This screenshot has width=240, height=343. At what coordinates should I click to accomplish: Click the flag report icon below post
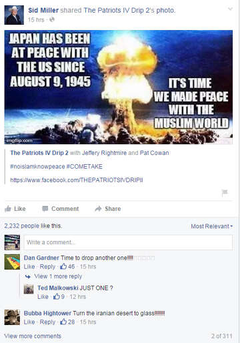click(x=225, y=192)
